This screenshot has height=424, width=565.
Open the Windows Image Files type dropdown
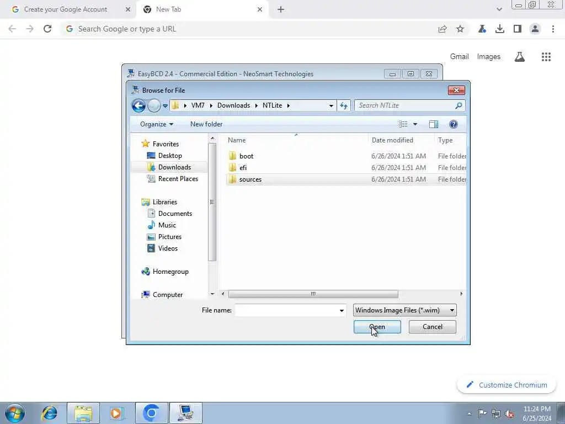[x=404, y=310]
